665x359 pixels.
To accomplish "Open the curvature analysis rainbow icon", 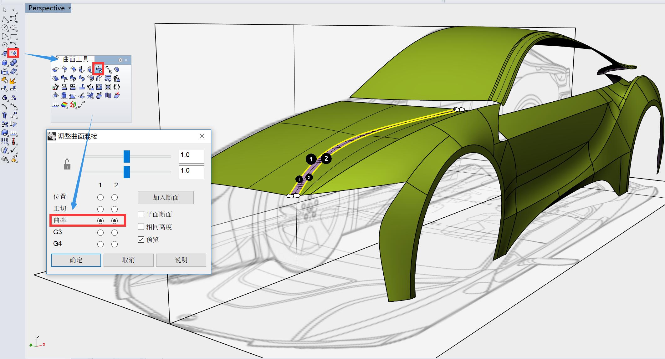I will point(64,105).
